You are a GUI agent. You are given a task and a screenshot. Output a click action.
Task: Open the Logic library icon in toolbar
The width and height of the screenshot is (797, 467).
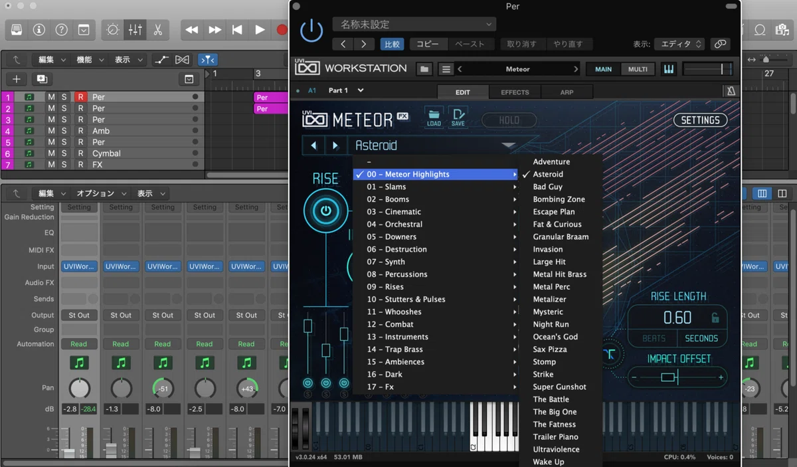17,29
